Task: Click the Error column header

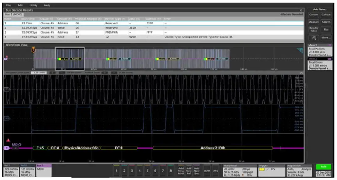Action: coord(167,19)
